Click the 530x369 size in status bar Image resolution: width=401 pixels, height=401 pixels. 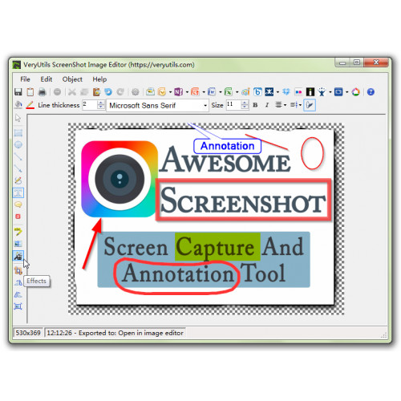(x=28, y=333)
